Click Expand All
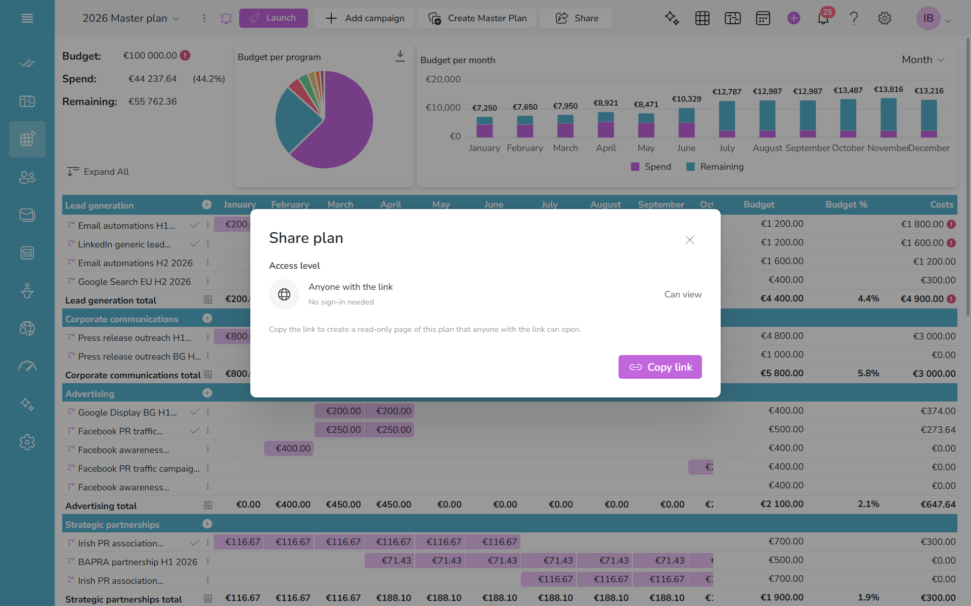The image size is (971, 606). click(98, 172)
